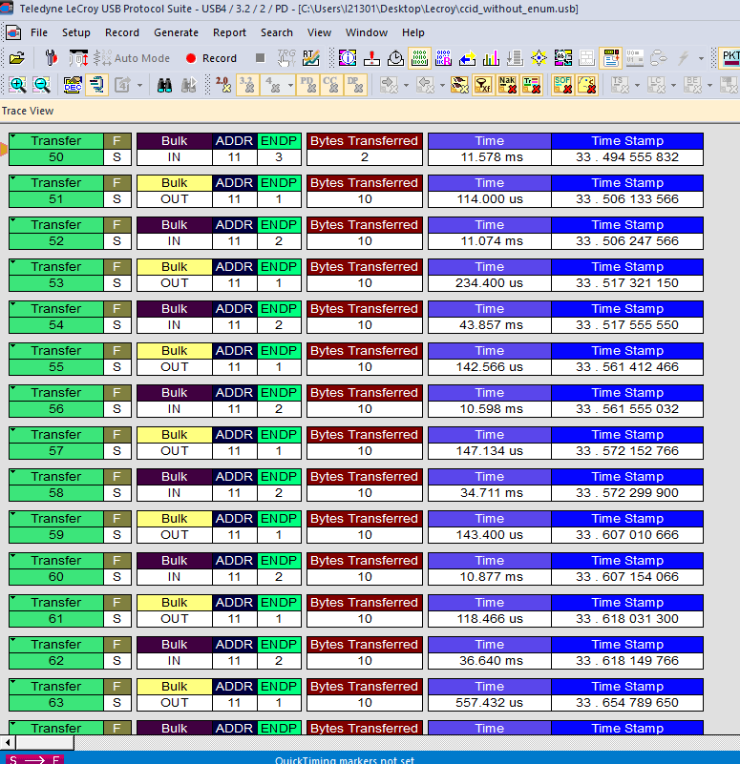Open the Generate menu
Viewport: 740px width, 764px height.
[x=176, y=32]
